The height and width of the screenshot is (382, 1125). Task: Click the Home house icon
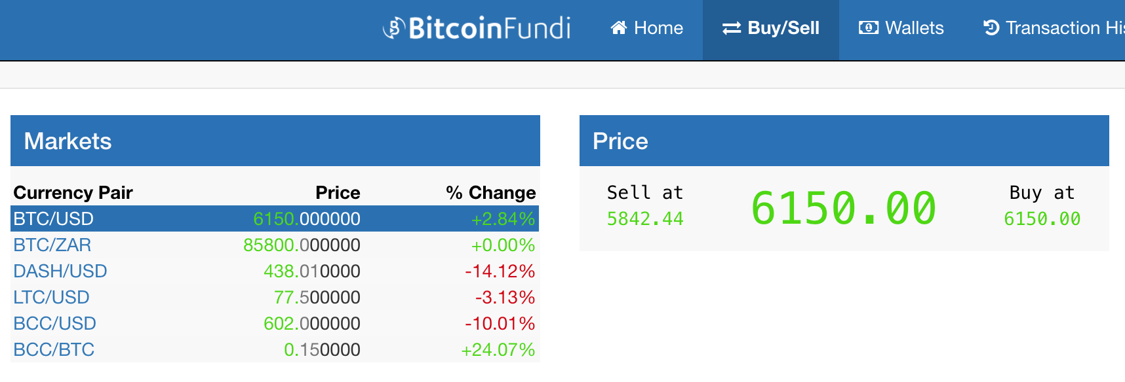(x=619, y=27)
